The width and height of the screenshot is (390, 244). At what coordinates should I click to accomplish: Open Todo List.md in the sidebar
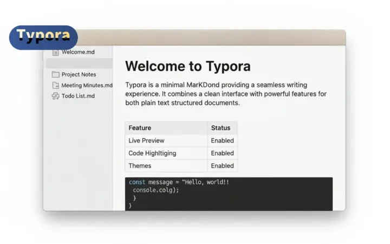click(x=78, y=96)
